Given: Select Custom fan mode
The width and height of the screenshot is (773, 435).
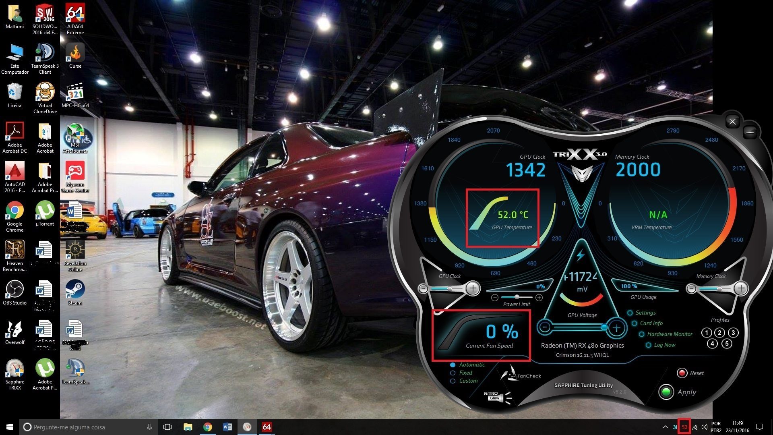Looking at the screenshot, I should [x=464, y=381].
